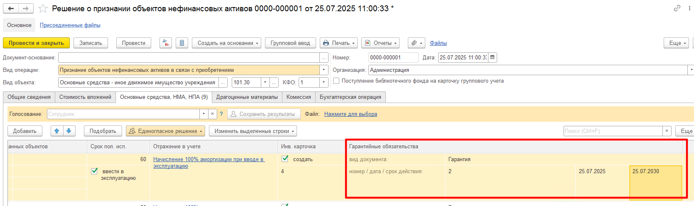Toggle библиотечного фонда group card checkbox

click(x=336, y=81)
